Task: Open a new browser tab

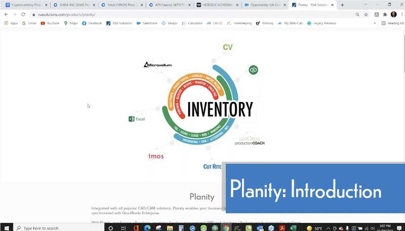Action: [x=342, y=5]
